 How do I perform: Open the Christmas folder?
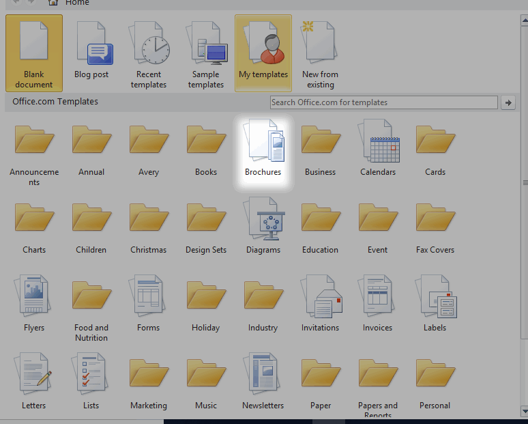(149, 227)
